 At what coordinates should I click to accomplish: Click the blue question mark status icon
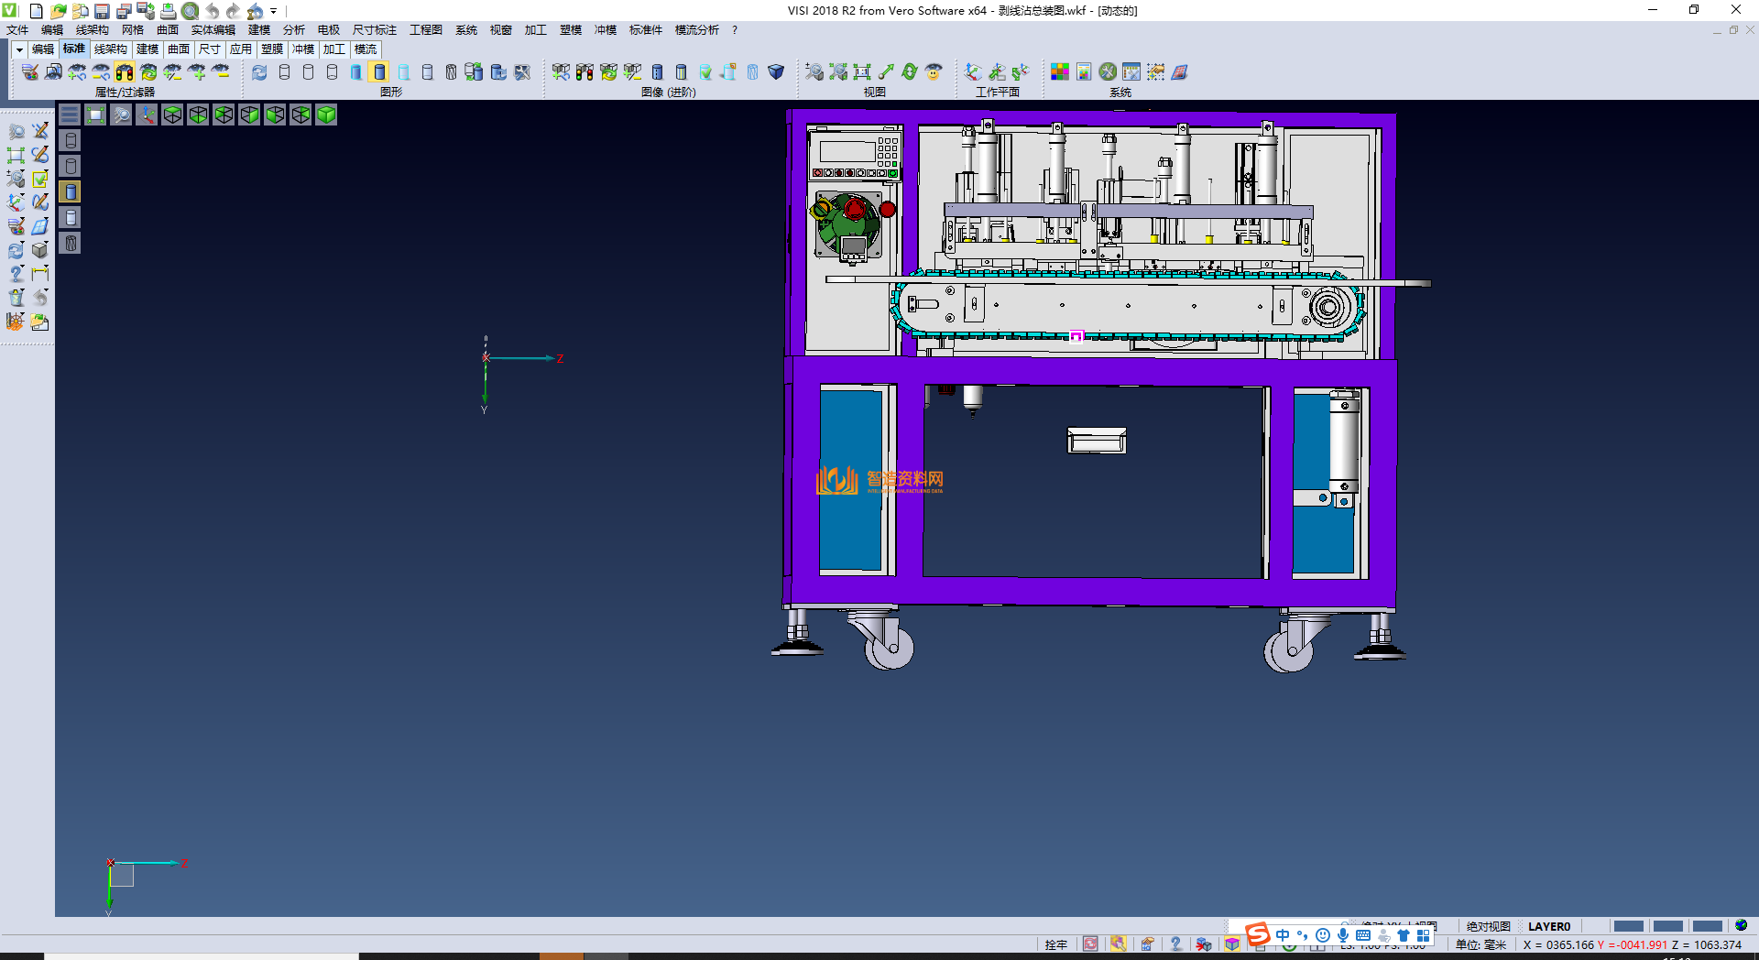(1175, 944)
